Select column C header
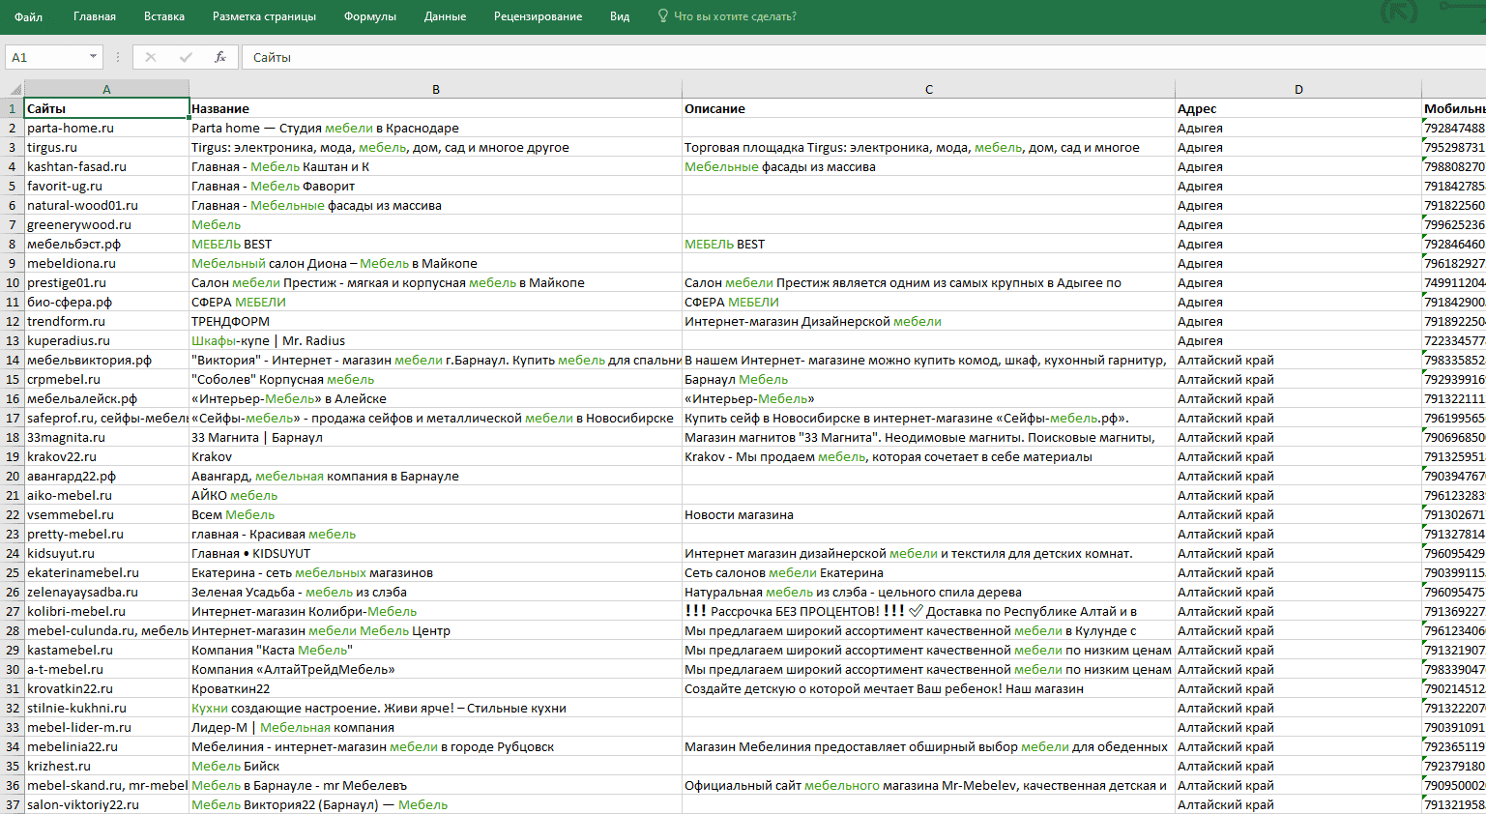The height and width of the screenshot is (814, 1486). (929, 89)
